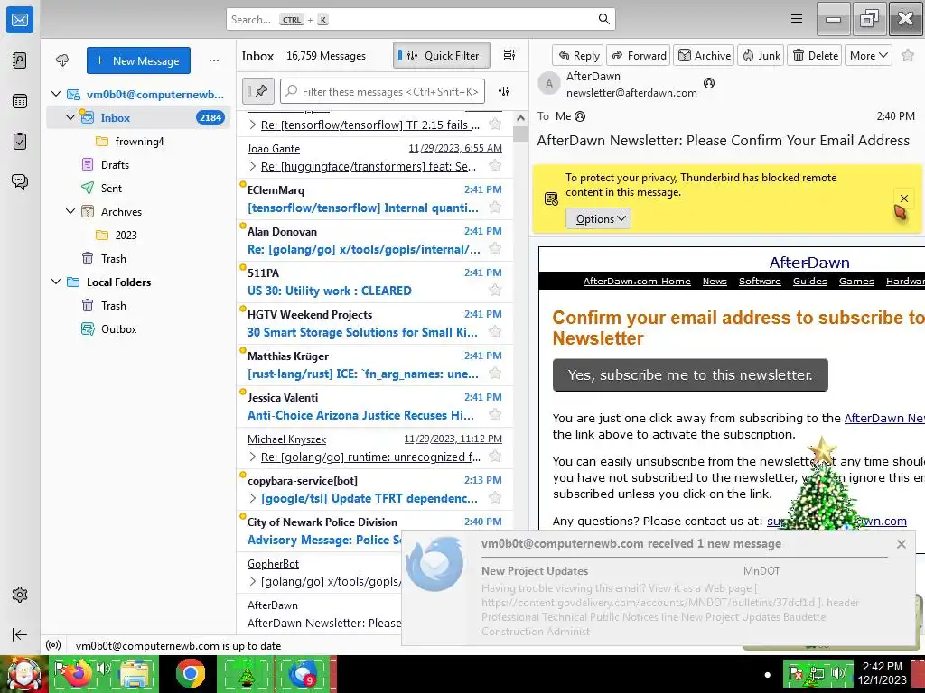925x693 pixels.
Task: Open the Guides link in newsletter
Action: click(809, 282)
